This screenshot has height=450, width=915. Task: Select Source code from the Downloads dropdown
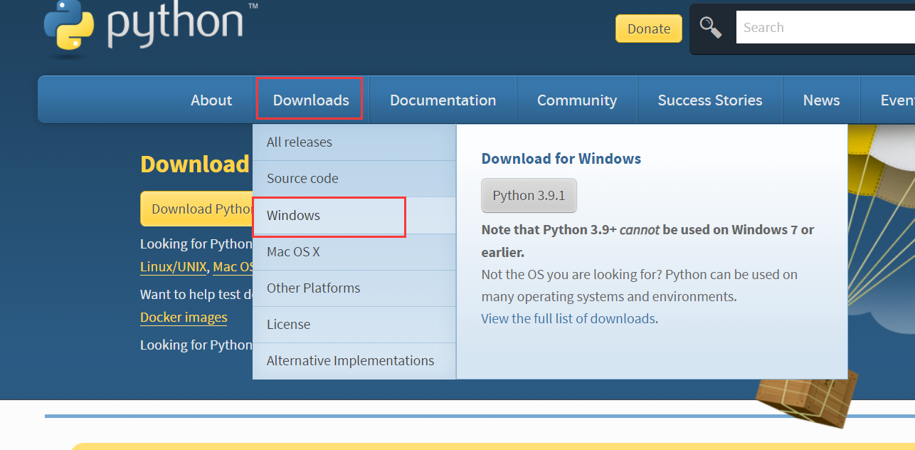[354, 179]
